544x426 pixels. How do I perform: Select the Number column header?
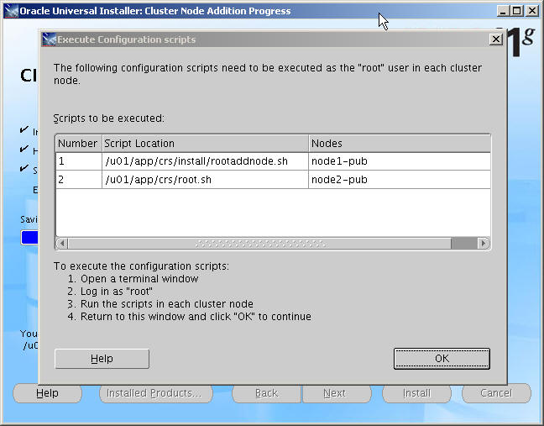click(78, 144)
